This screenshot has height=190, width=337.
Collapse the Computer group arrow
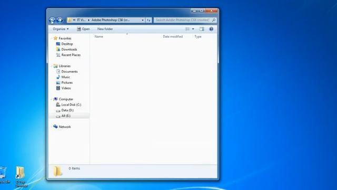52,99
